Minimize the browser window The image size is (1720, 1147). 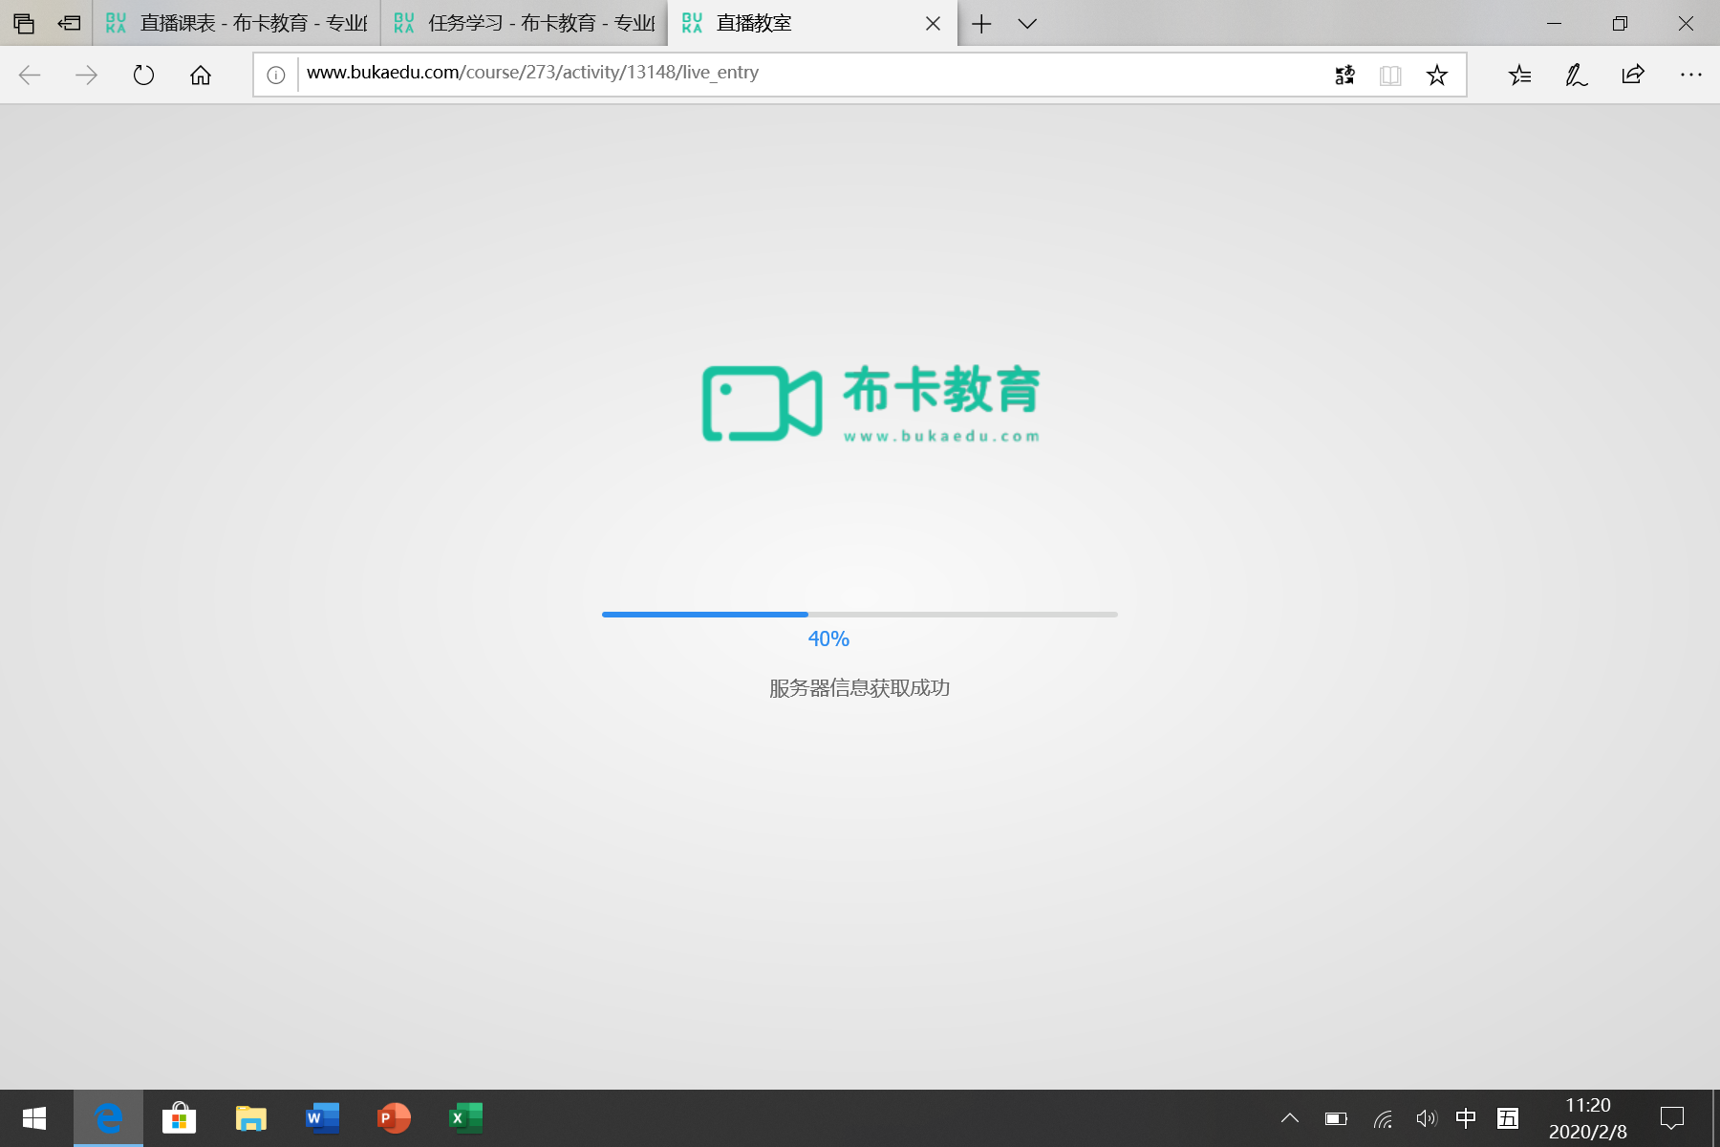point(1554,23)
